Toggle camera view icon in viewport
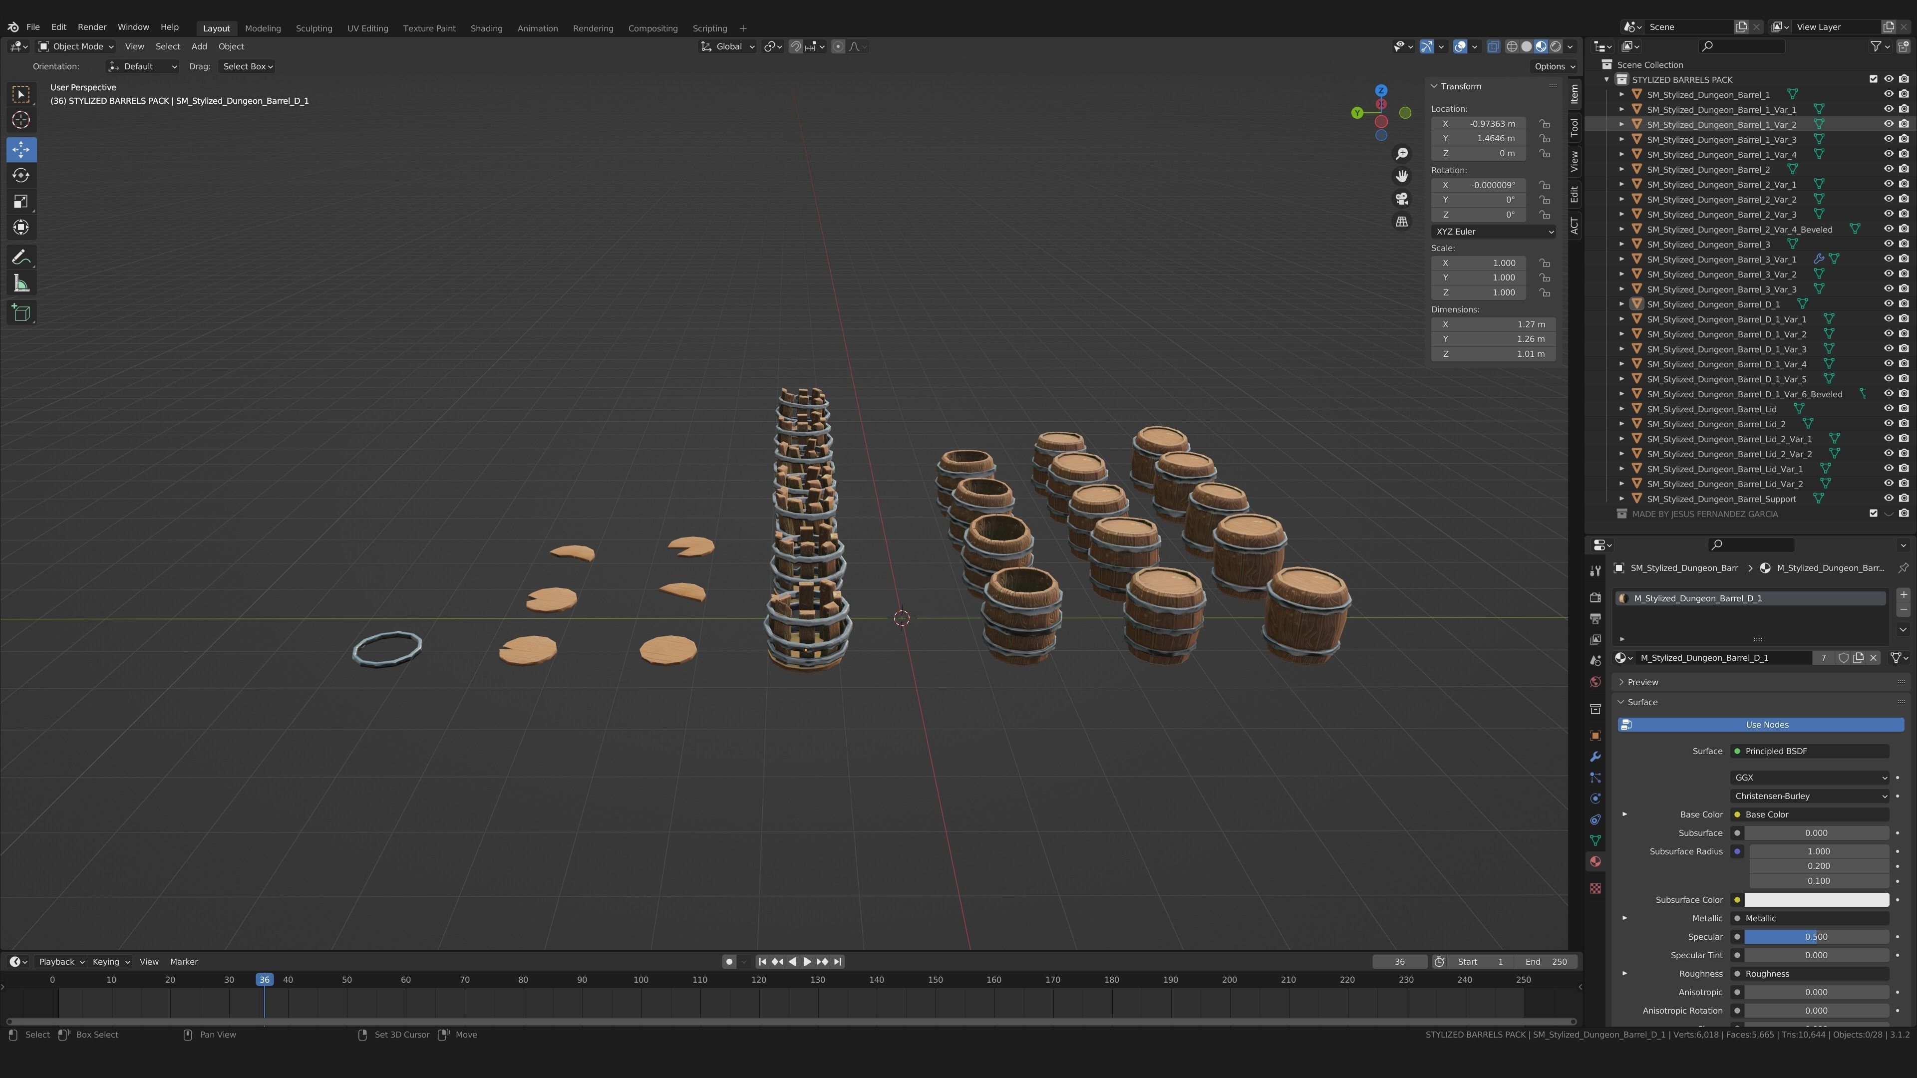 (1401, 199)
